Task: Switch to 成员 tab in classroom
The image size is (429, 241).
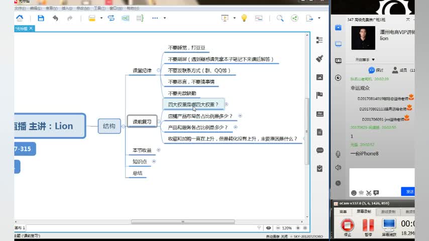Action: pyautogui.click(x=403, y=70)
